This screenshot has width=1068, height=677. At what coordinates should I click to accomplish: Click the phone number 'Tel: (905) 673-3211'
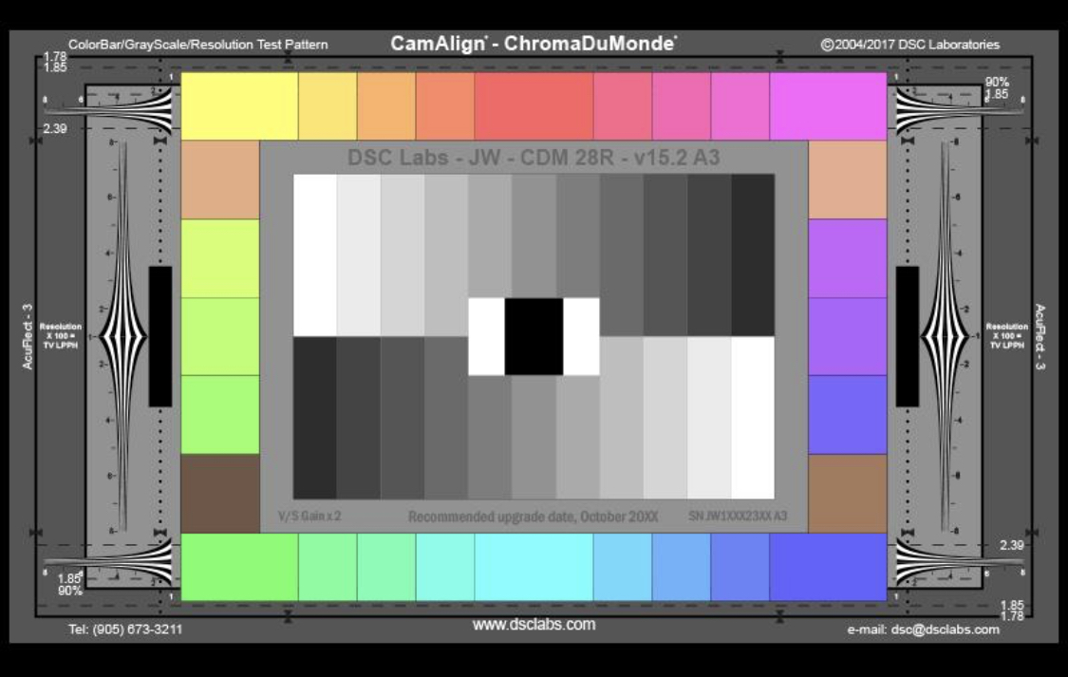(x=125, y=630)
